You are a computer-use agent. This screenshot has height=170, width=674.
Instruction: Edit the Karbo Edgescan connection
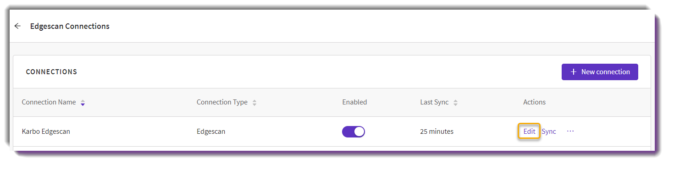coord(529,132)
